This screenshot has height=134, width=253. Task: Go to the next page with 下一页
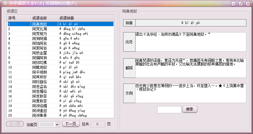tap(71, 124)
